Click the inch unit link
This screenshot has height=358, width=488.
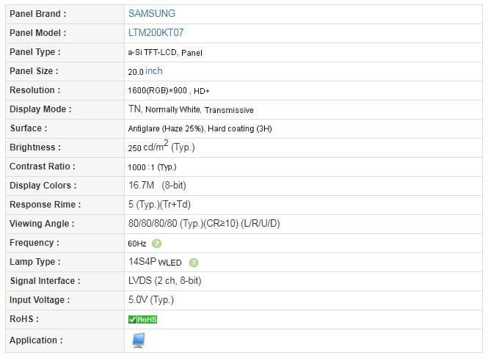coord(154,71)
